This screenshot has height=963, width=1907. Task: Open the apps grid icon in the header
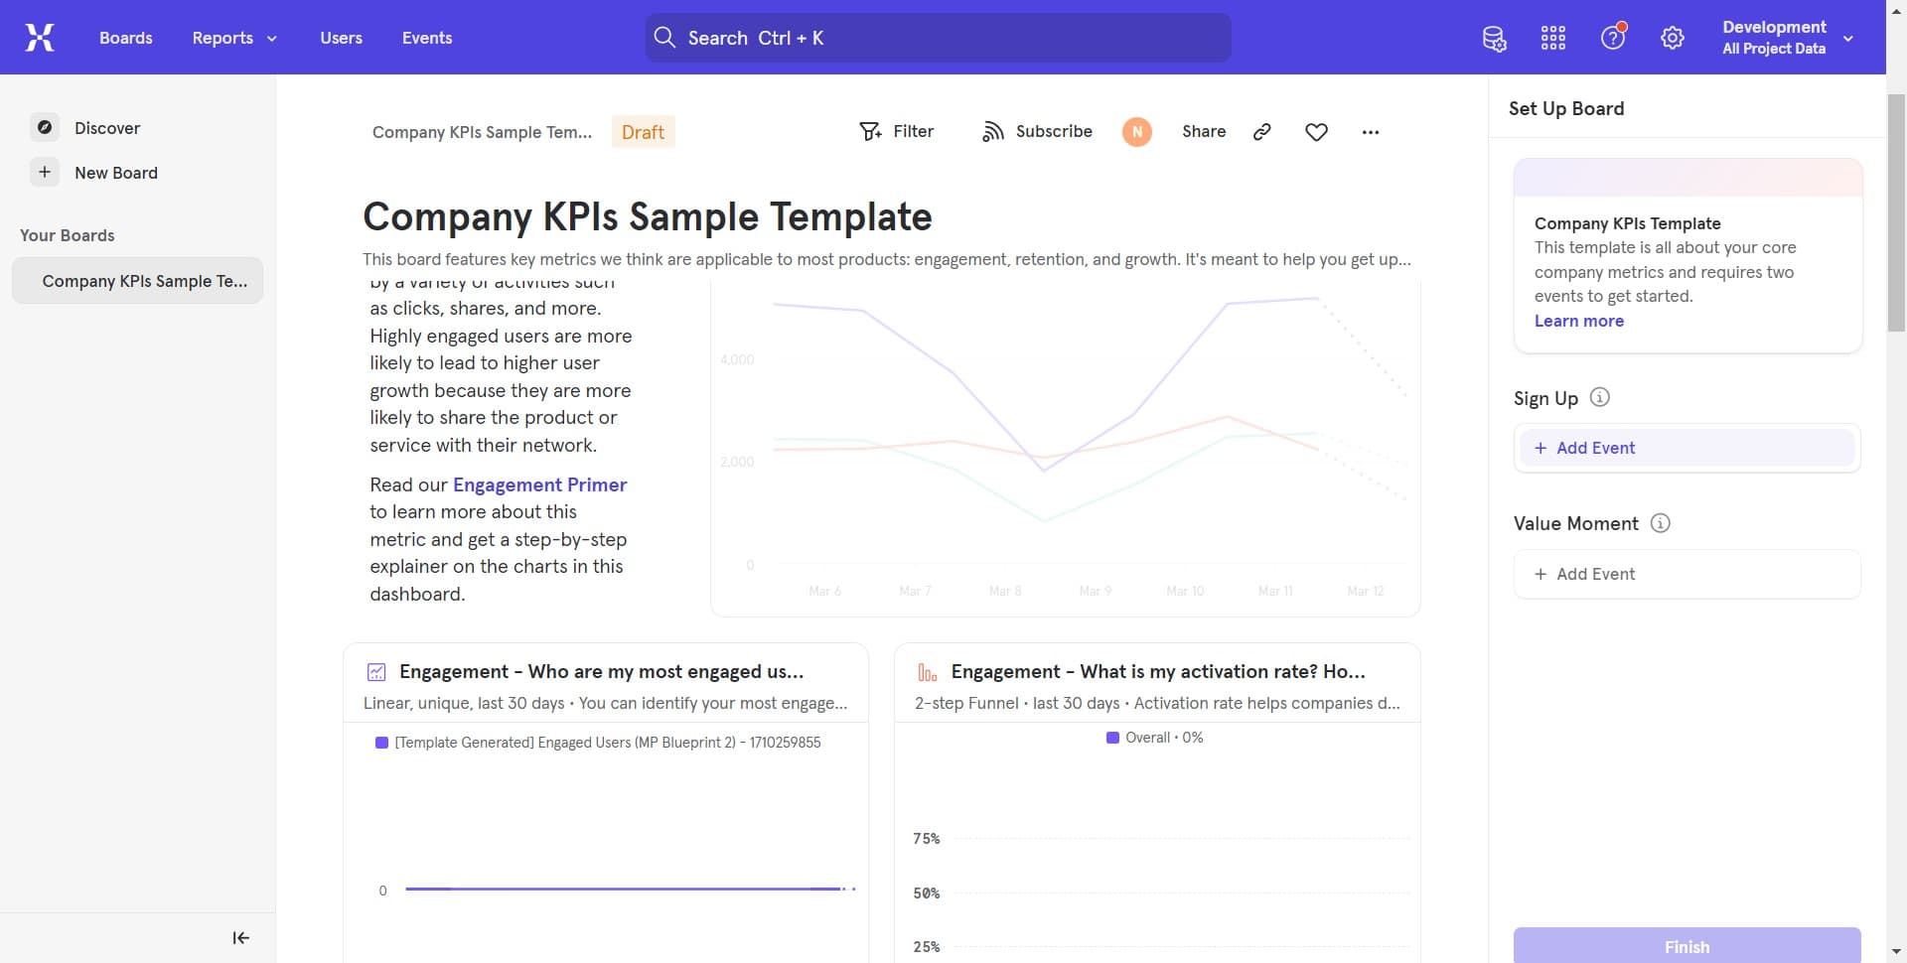click(1552, 37)
